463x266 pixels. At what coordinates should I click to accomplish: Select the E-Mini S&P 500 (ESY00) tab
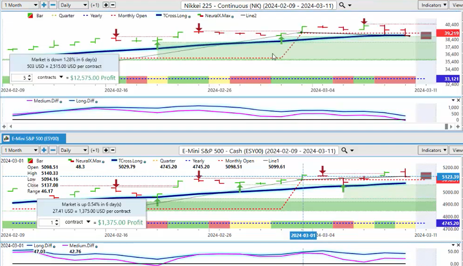click(34, 139)
